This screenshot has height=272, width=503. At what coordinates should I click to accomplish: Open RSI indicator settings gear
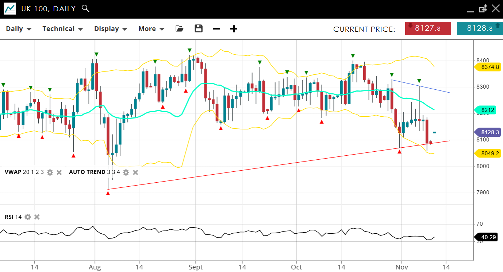28,217
